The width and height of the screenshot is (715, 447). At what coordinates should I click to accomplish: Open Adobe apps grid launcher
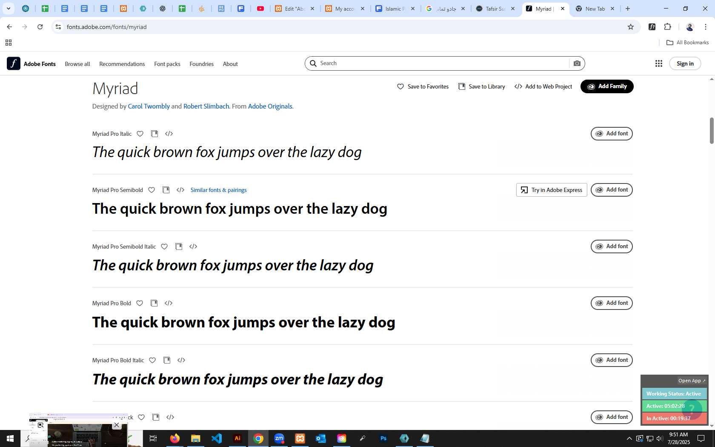659,63
